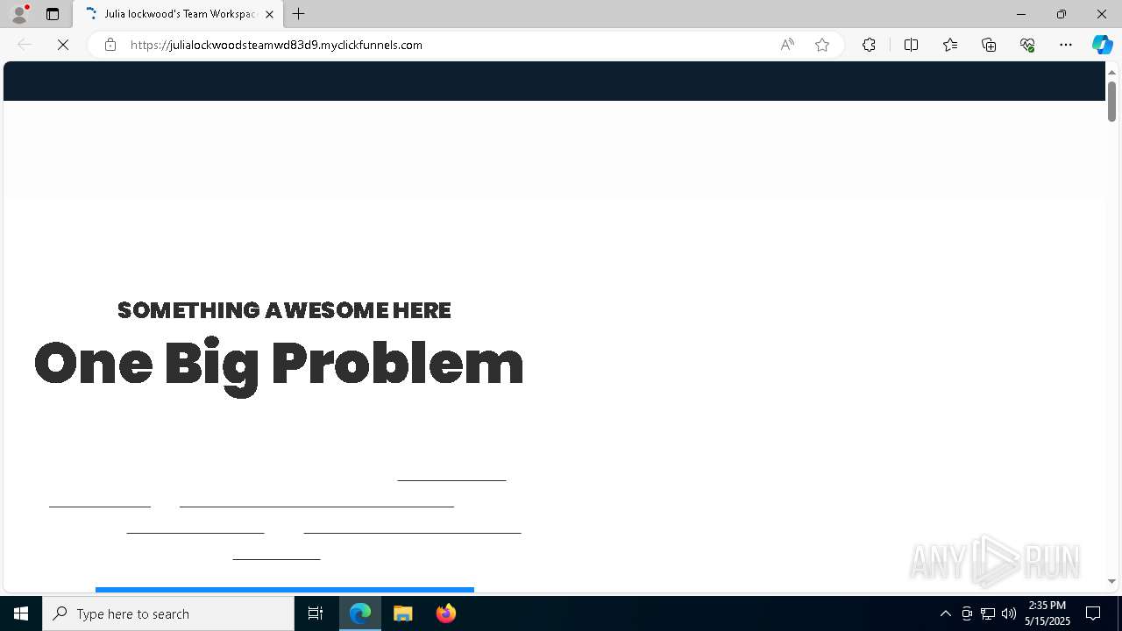The height and width of the screenshot is (631, 1122).
Task: Restore down the Edge browser window
Action: pyautogui.click(x=1061, y=14)
